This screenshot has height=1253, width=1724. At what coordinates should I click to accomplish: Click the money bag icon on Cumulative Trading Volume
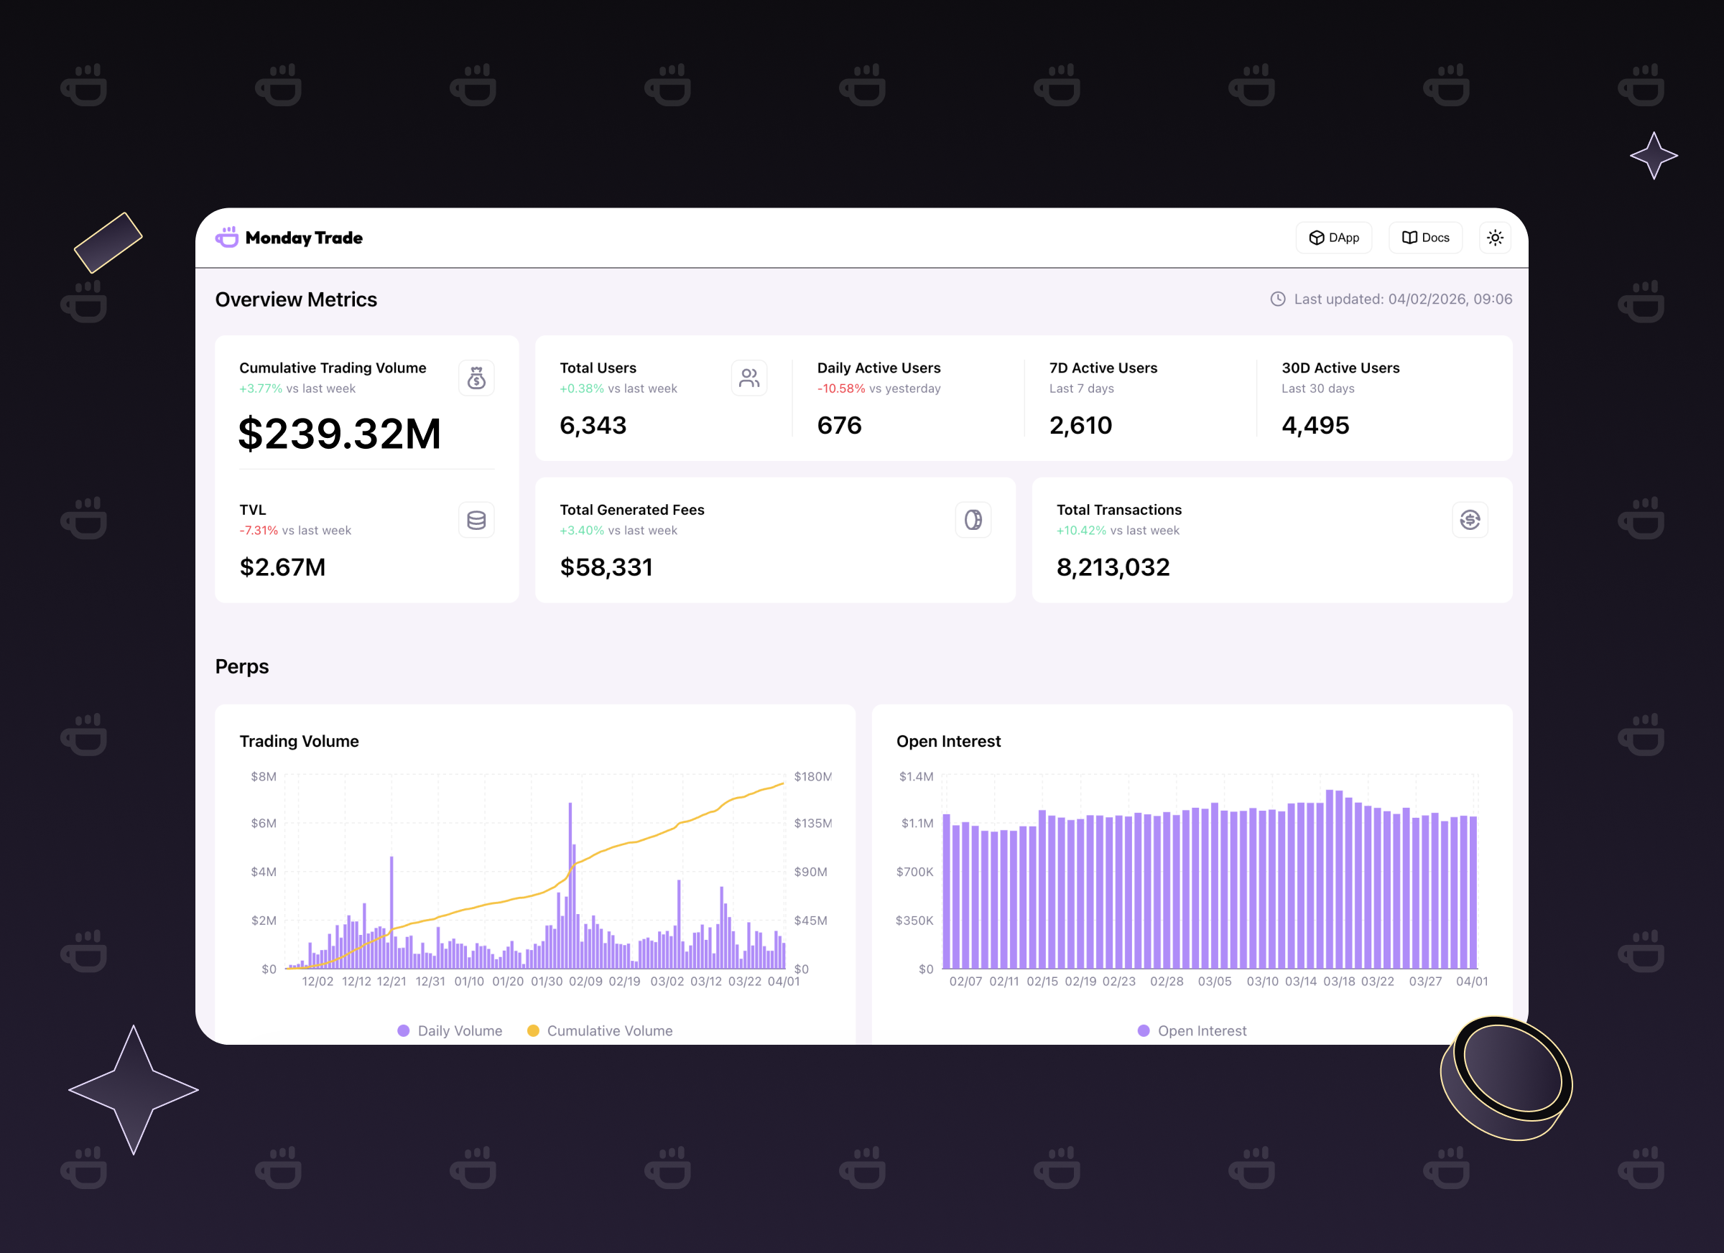pos(476,378)
